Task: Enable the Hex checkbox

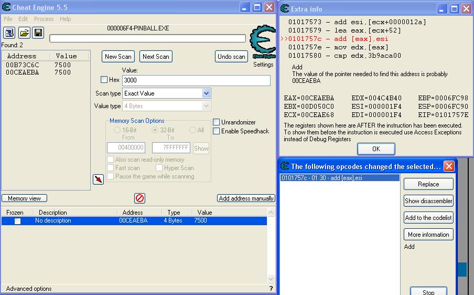Action: tap(104, 80)
